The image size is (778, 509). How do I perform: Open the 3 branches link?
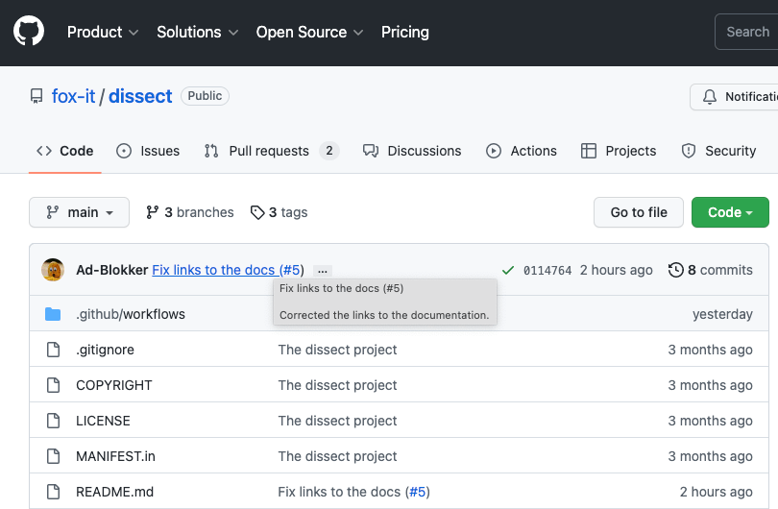190,212
